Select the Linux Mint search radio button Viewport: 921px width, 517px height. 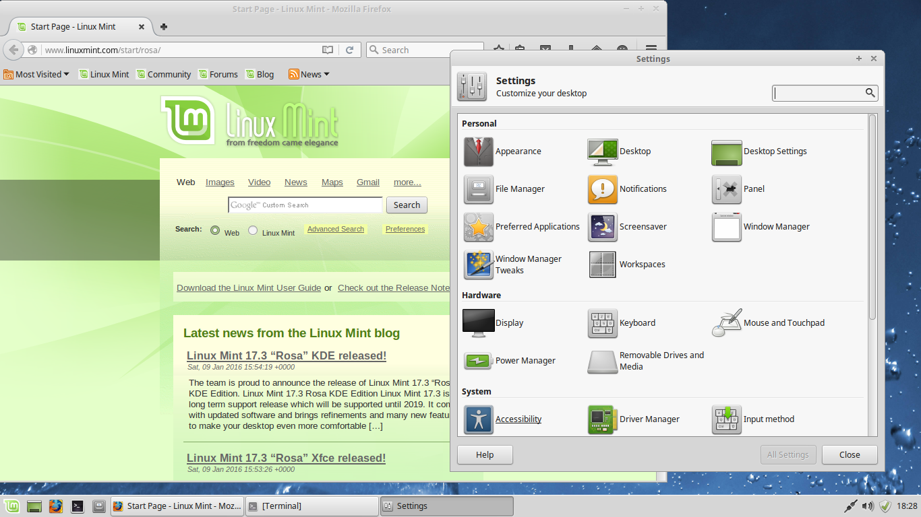click(253, 230)
